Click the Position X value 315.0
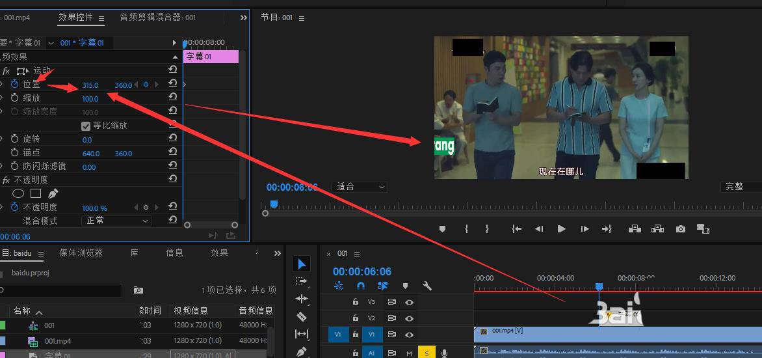Screen dimensions: 762x358 click(x=90, y=85)
